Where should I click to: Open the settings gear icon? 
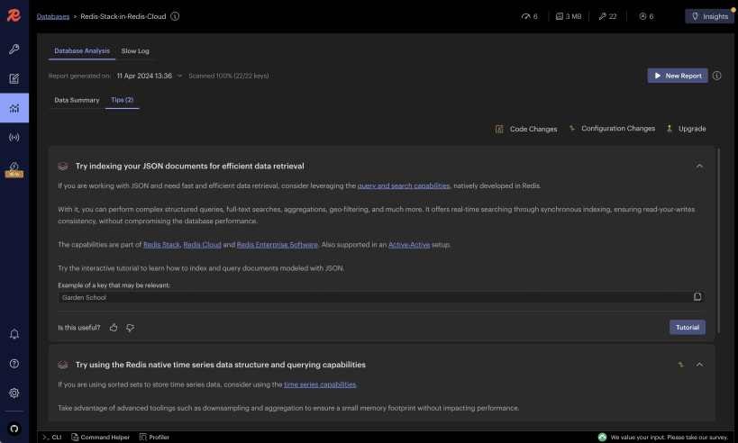(14, 393)
